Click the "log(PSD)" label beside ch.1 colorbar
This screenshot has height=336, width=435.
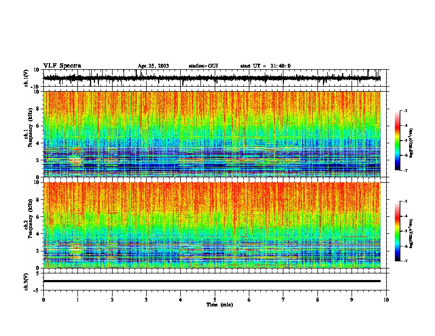point(411,143)
